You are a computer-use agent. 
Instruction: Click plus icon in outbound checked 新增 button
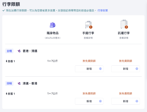point(137,69)
